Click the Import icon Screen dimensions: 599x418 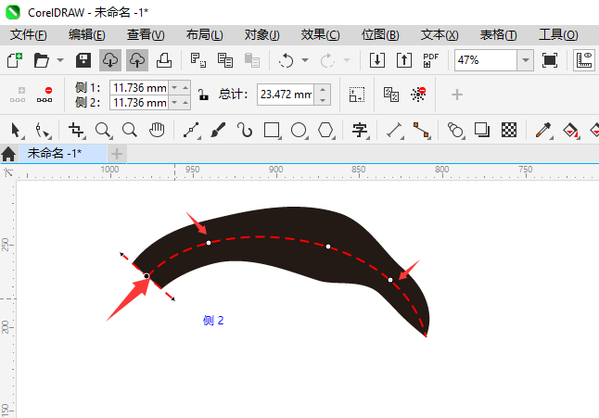pos(377,60)
